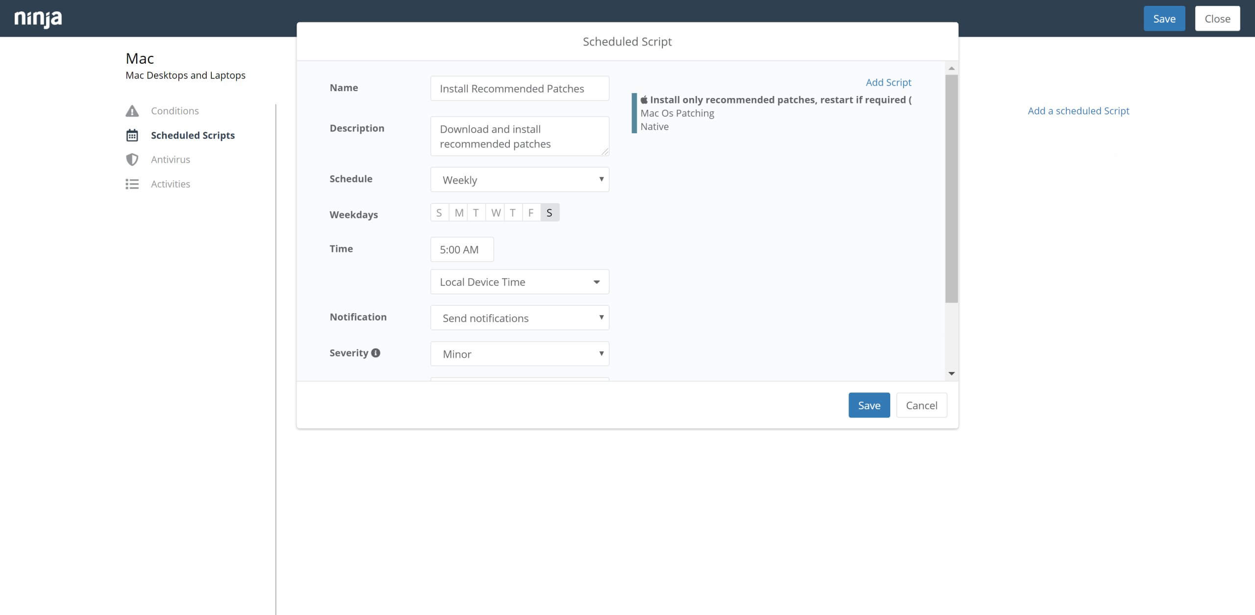
Task: Expand the Local Device Time dropdown
Action: [519, 281]
